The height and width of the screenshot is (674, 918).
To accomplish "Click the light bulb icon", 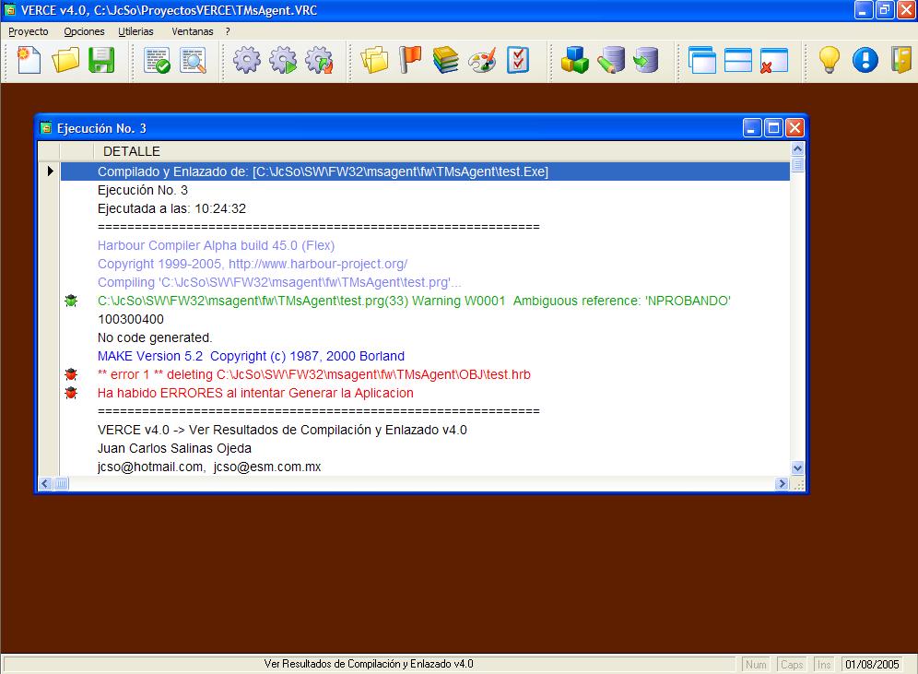I will tap(830, 61).
